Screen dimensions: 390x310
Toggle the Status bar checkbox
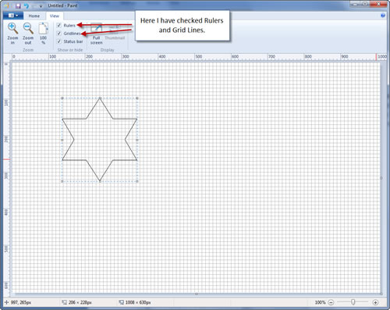59,41
